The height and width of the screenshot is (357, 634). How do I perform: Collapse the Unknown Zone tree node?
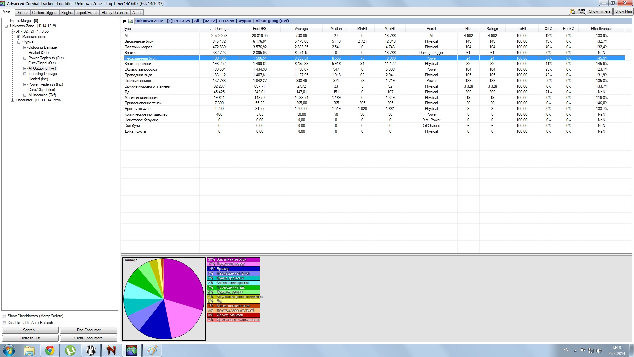click(6, 26)
